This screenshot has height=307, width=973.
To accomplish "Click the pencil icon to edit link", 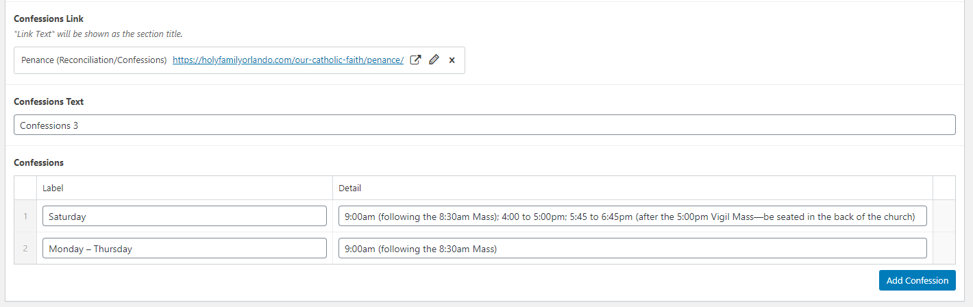I will [434, 60].
